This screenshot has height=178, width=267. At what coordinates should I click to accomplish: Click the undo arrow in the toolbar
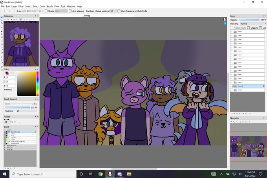(x=5, y=11)
